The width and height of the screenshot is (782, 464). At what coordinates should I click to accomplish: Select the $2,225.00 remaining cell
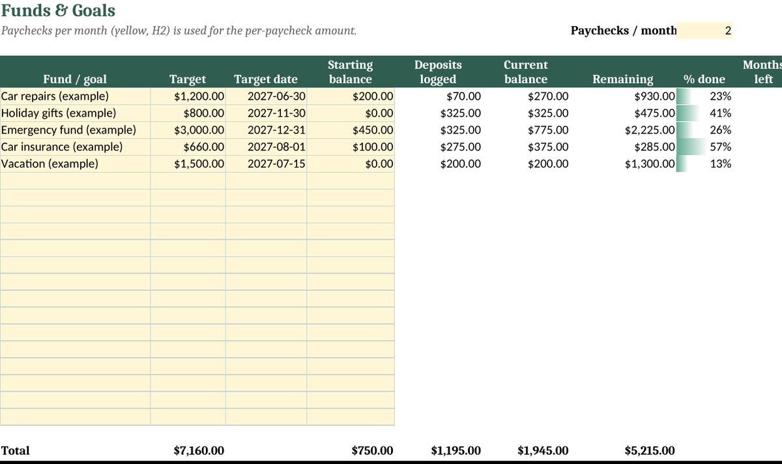click(x=623, y=130)
